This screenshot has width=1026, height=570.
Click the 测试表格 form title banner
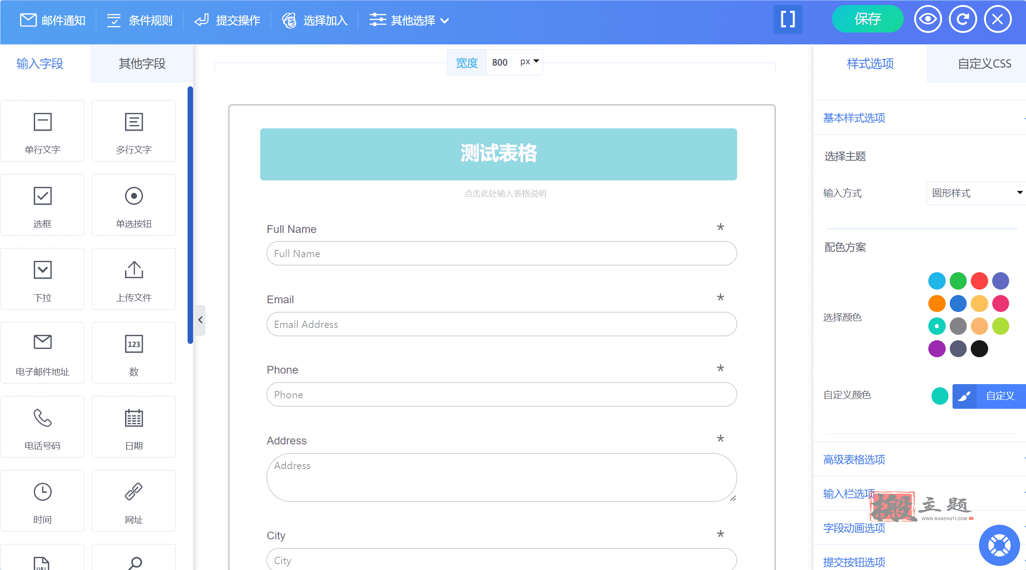498,154
